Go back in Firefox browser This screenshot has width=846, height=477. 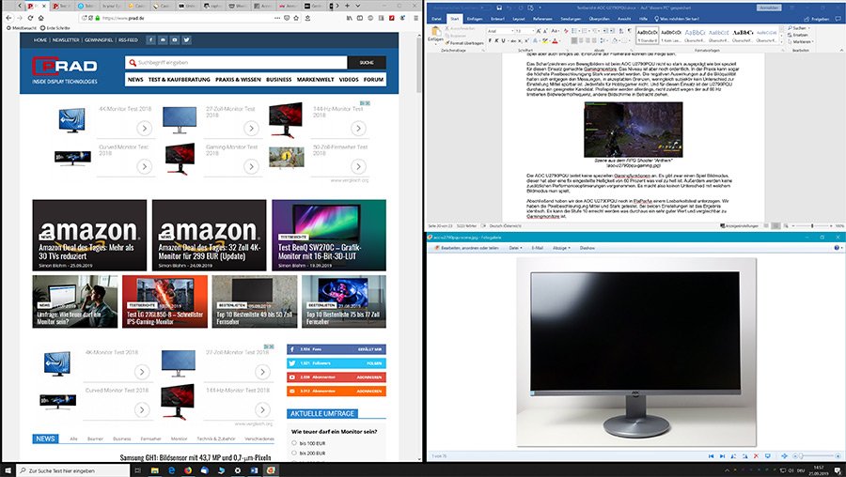coord(8,18)
